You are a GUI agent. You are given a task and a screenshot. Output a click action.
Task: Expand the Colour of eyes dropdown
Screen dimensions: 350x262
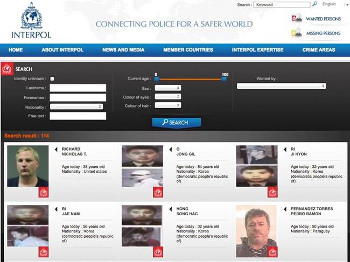click(167, 97)
